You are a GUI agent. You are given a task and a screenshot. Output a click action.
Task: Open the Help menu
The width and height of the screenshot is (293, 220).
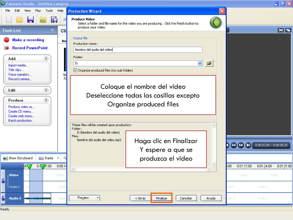(60, 11)
